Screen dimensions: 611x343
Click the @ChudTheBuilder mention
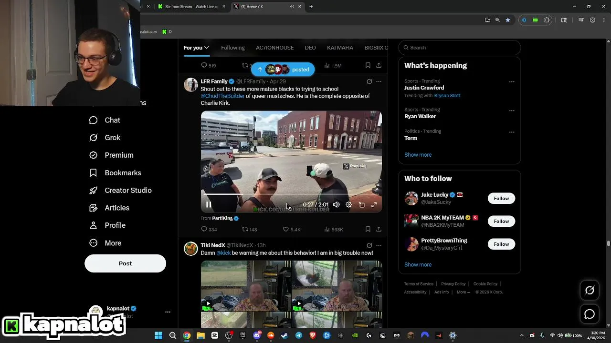222,96
